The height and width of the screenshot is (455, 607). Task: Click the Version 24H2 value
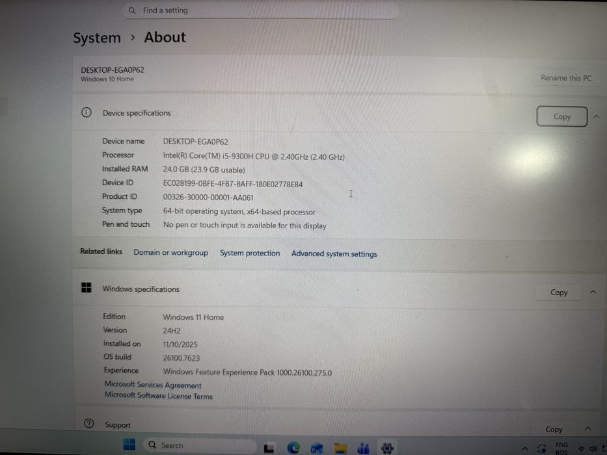[x=172, y=331]
